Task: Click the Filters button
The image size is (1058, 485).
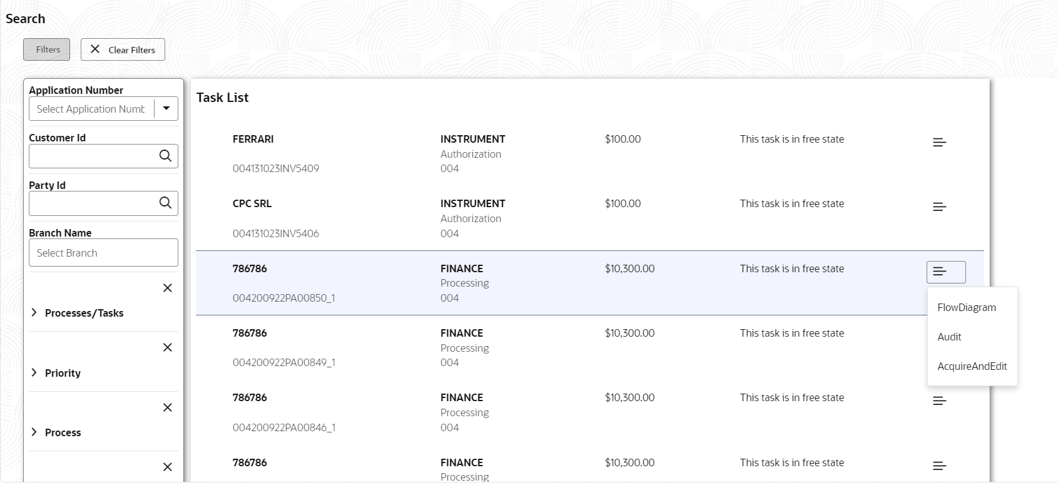Action: point(47,49)
